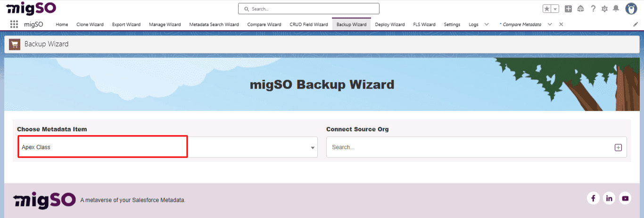Switch to Manage Wizard tab
The width and height of the screenshot is (644, 218).
click(165, 25)
